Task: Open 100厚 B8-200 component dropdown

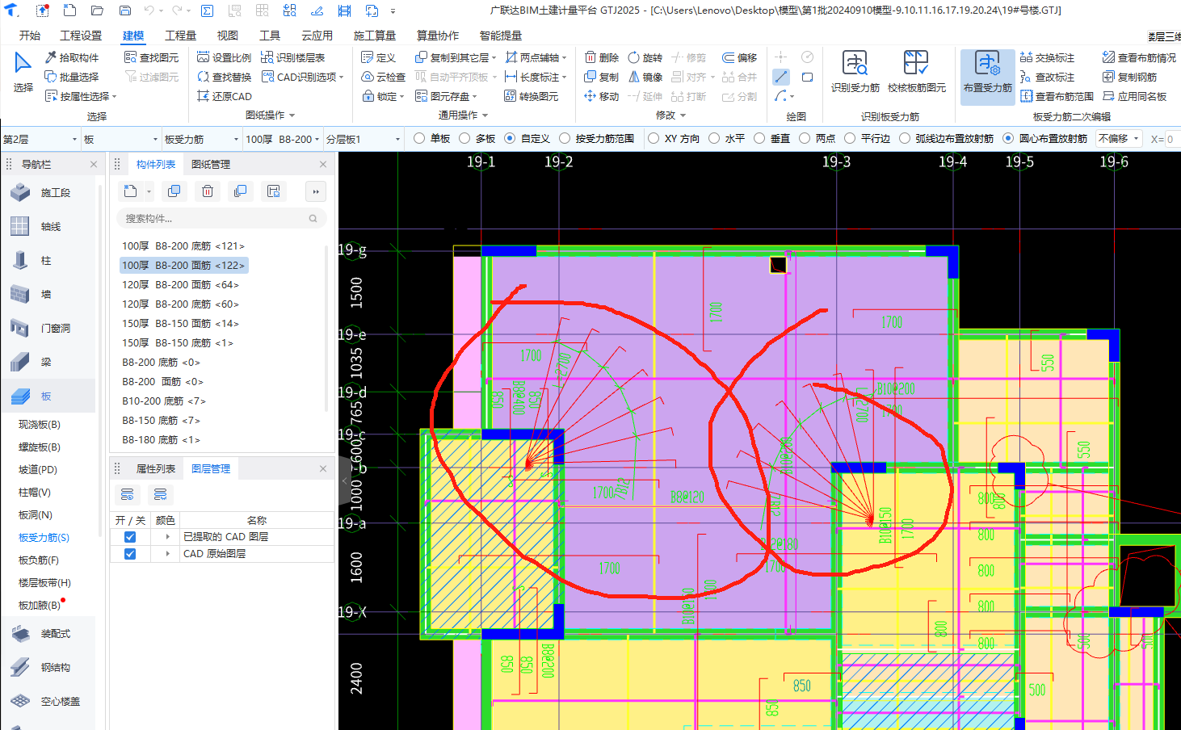Action: pyautogui.click(x=283, y=139)
